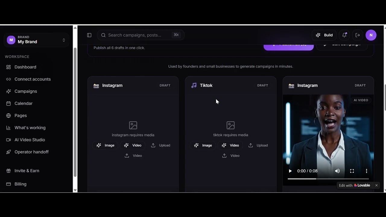Click Upload in first Instagram card
The image size is (386, 217).
coord(160,145)
